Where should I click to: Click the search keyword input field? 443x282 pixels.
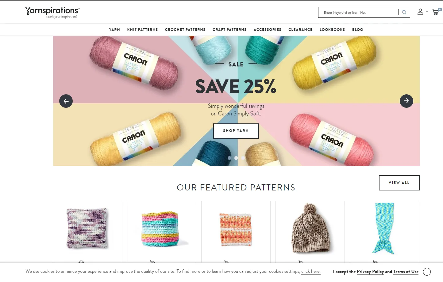click(x=358, y=13)
